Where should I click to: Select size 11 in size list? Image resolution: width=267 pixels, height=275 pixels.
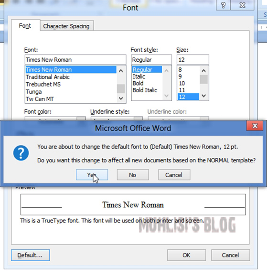click(x=188, y=90)
